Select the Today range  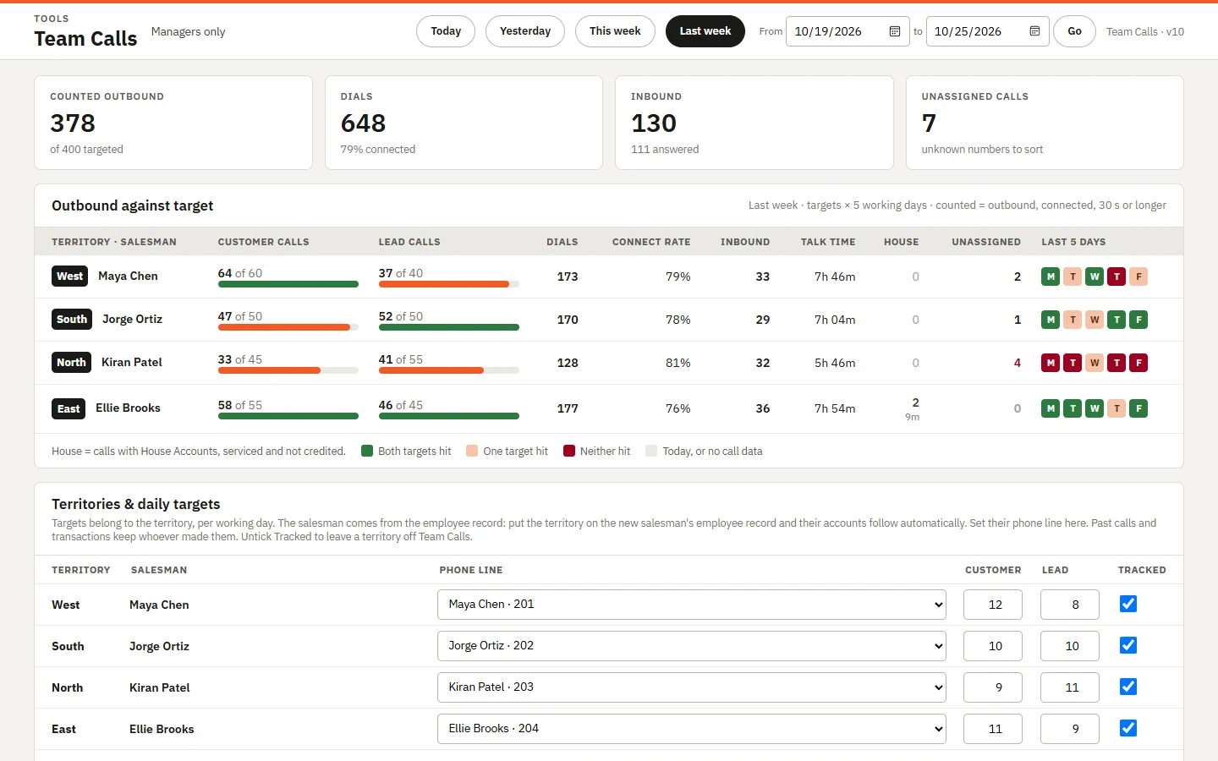pyautogui.click(x=446, y=31)
